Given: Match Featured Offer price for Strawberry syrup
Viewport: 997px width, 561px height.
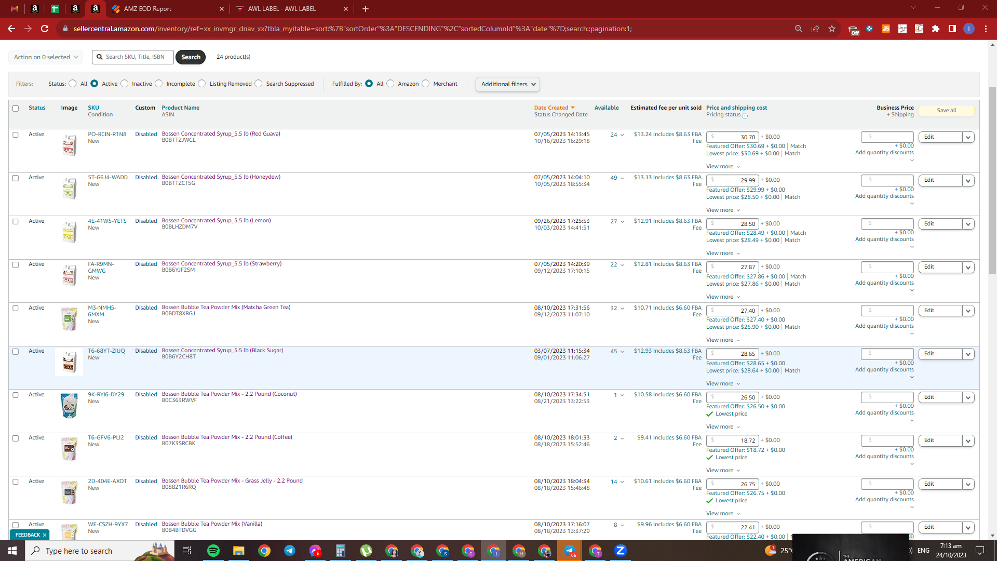Looking at the screenshot, I should click(798, 277).
